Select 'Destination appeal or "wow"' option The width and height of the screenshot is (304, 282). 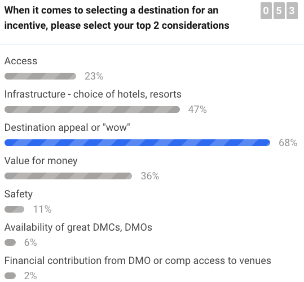click(x=67, y=127)
